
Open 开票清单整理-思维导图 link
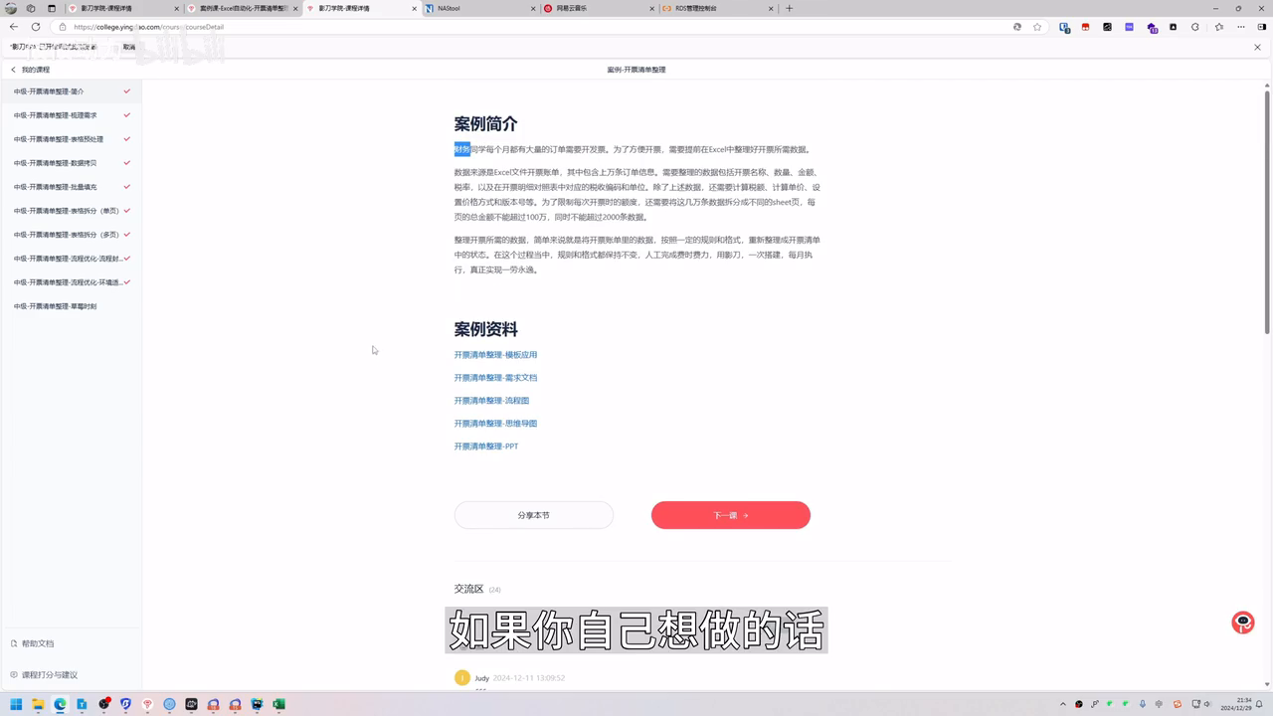pyautogui.click(x=495, y=424)
